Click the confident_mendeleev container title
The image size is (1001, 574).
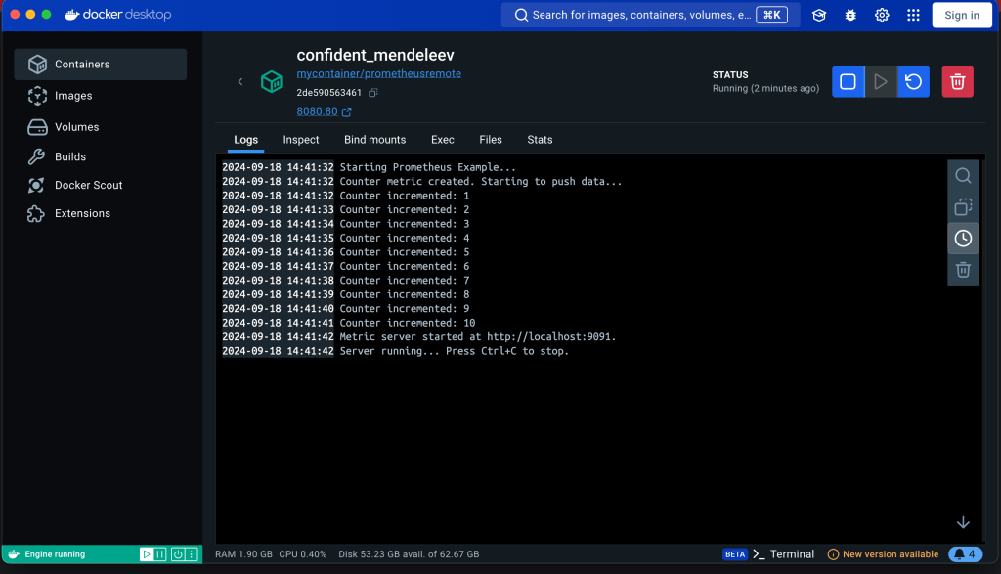point(375,55)
